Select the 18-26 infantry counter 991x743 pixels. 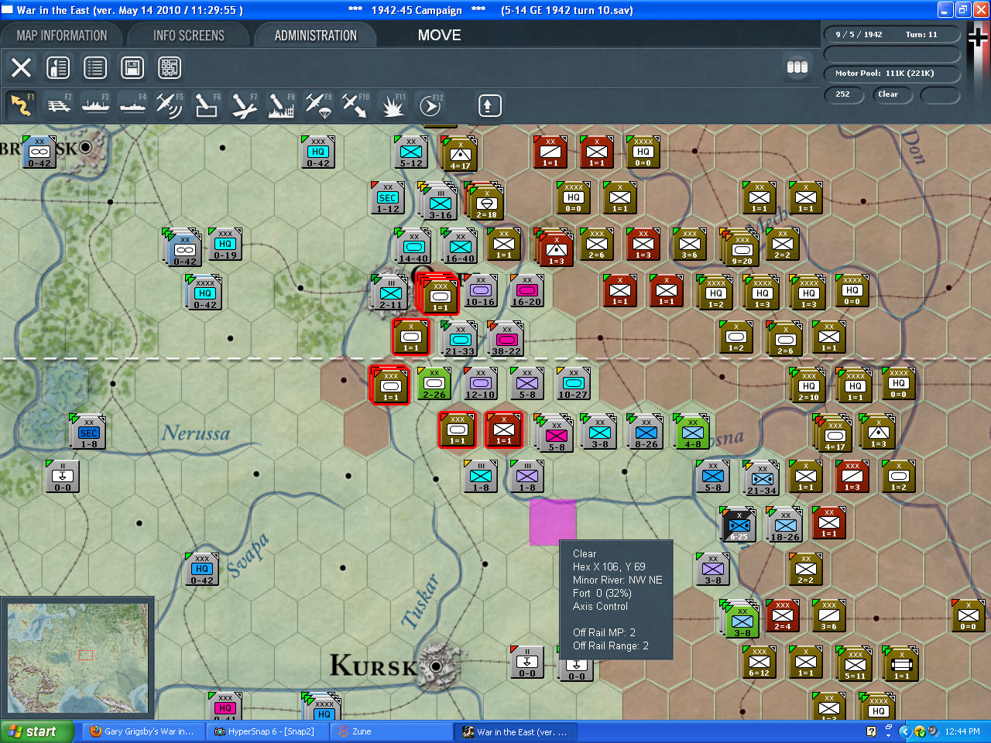pyautogui.click(x=785, y=526)
